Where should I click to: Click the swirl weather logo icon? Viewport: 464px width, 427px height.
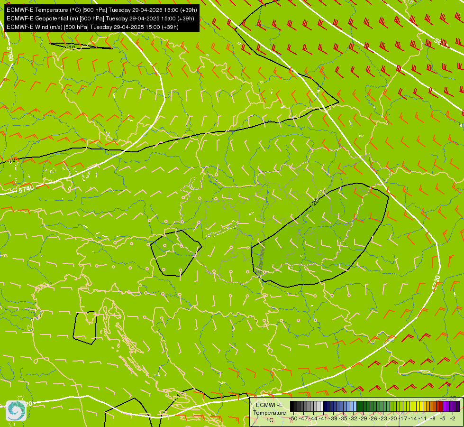click(16, 411)
